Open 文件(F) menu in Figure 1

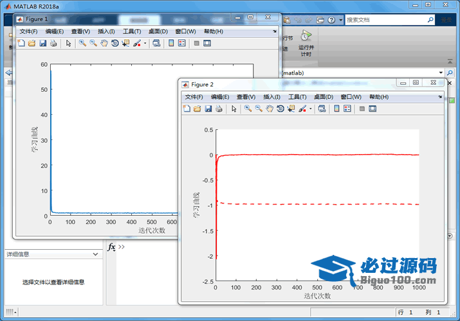(28, 31)
